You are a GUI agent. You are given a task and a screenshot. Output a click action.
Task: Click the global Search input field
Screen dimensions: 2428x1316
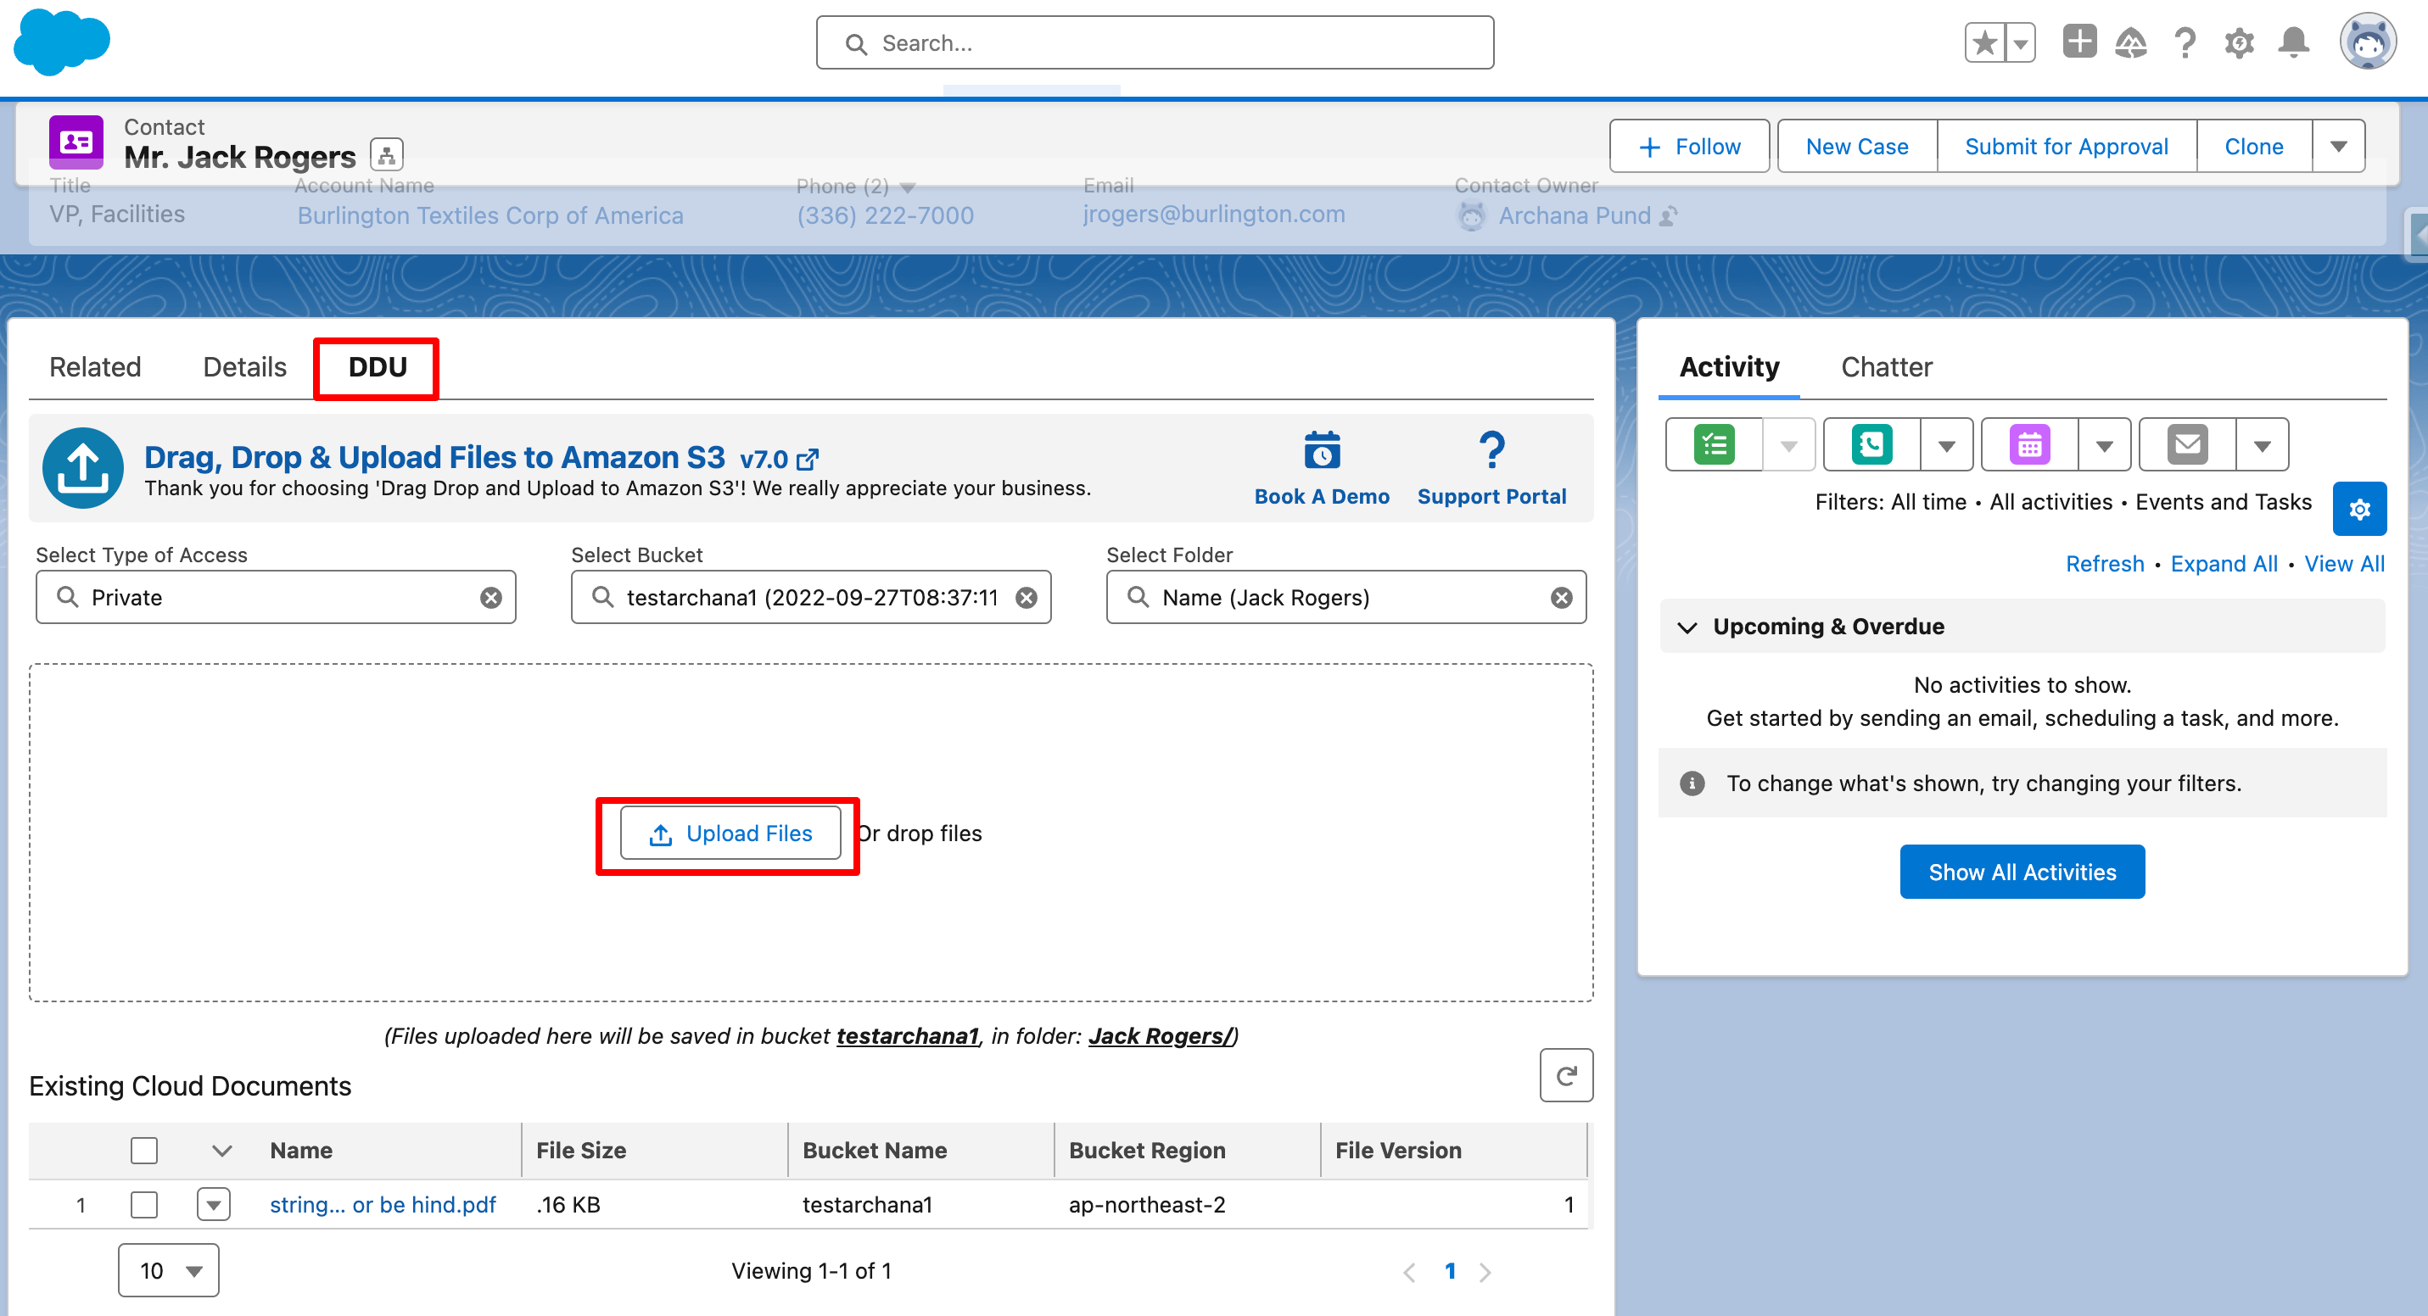click(1155, 43)
